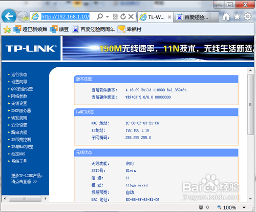Click the browser back arrow button
The height and width of the screenshot is (212, 256).
9,16
